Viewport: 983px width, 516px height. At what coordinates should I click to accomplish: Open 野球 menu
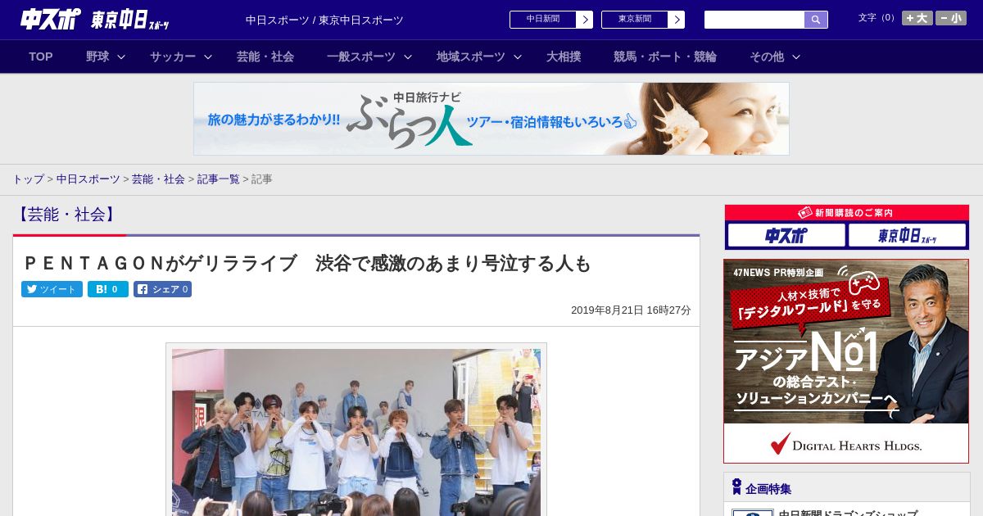pyautogui.click(x=97, y=57)
